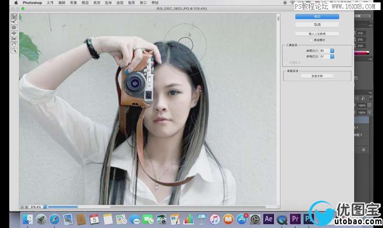This screenshot has width=383, height=228.
Task: Select the Hand tool in Liquify
Action: coord(14,45)
